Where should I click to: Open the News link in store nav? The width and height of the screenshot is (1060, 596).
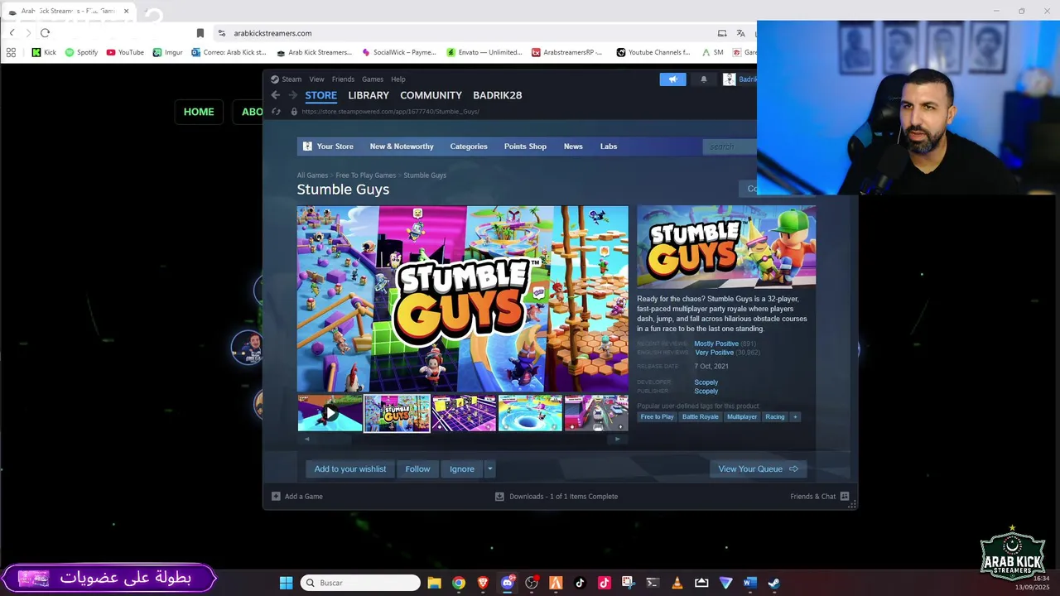coord(573,147)
